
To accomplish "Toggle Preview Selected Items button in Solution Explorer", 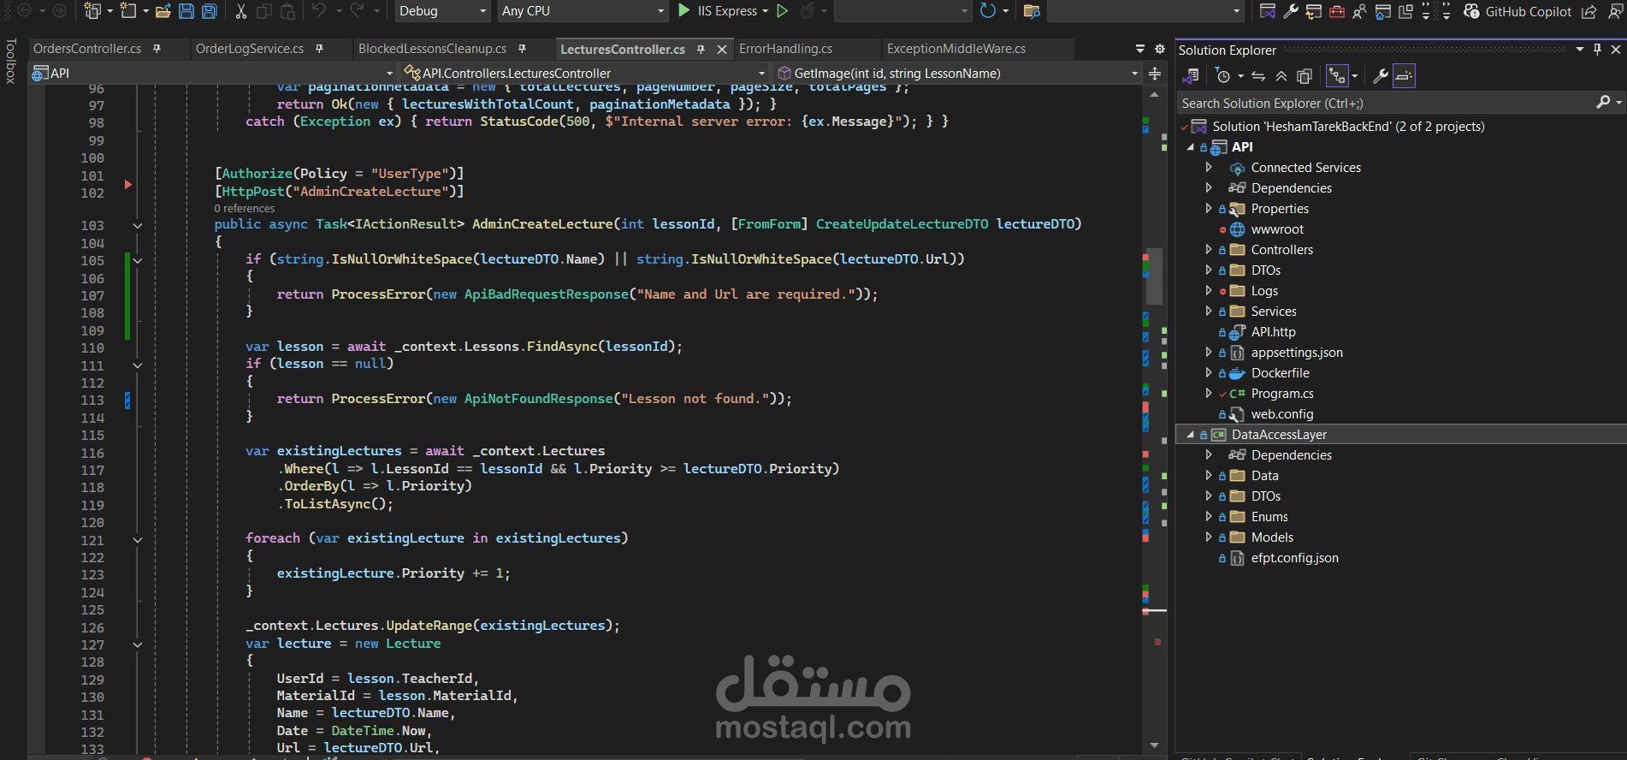I will pyautogui.click(x=1404, y=76).
